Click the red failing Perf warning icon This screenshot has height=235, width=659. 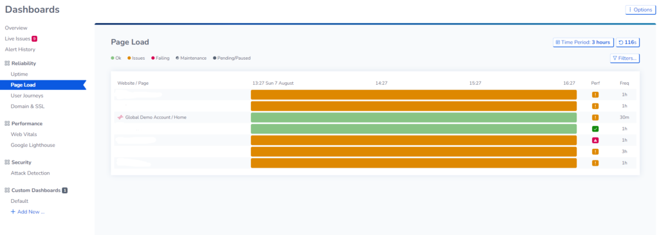pyautogui.click(x=595, y=140)
